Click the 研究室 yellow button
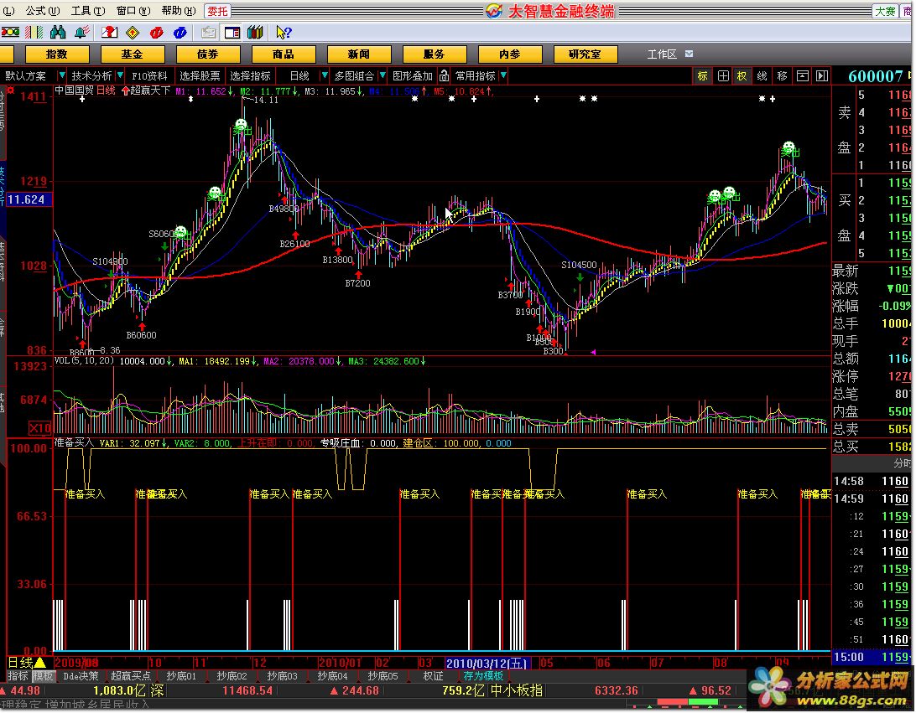Image resolution: width=916 pixels, height=713 pixels. click(x=585, y=54)
